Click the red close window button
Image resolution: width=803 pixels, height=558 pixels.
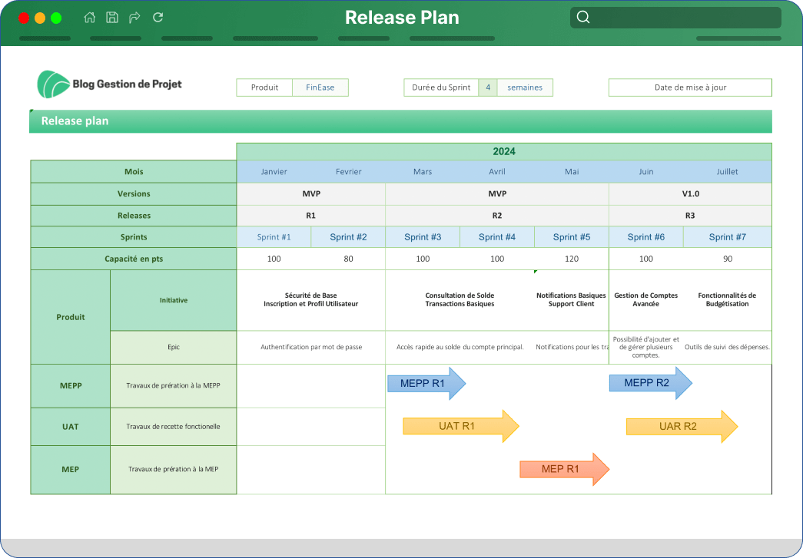[x=24, y=18]
